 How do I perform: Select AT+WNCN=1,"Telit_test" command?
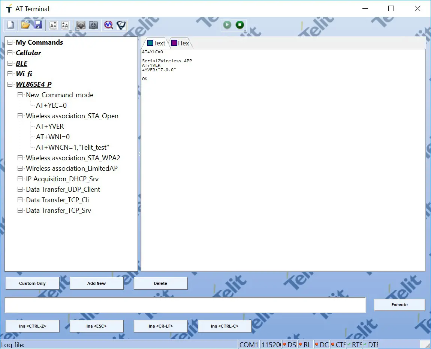[x=73, y=147]
